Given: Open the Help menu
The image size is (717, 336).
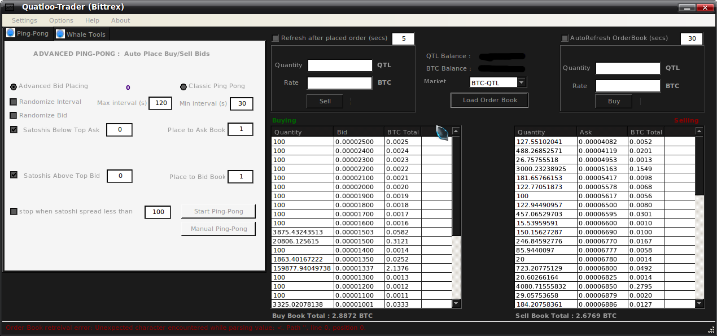Looking at the screenshot, I should pyautogui.click(x=92, y=20).
